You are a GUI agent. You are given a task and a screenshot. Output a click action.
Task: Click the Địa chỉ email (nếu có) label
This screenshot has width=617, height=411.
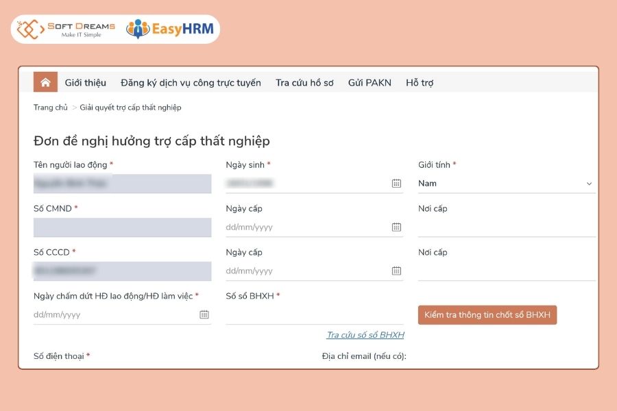(x=364, y=356)
